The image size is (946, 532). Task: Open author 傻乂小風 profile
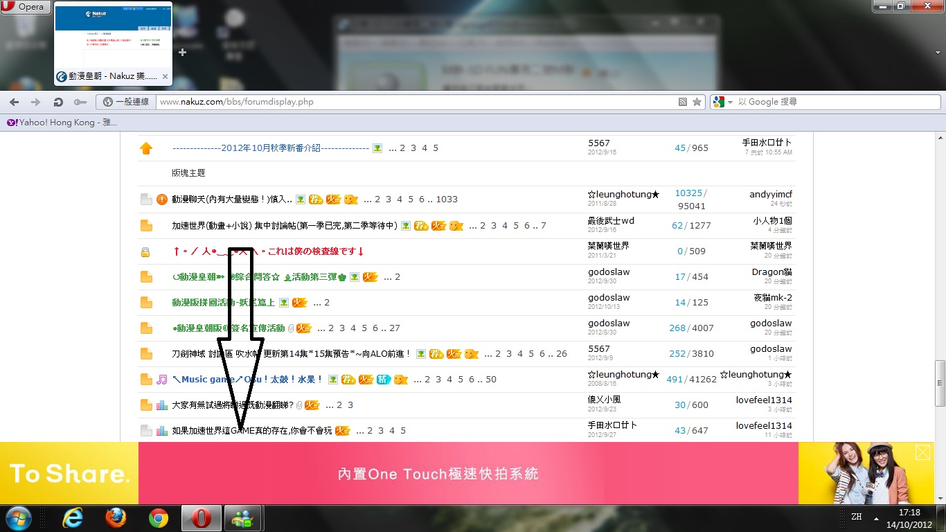[604, 400]
